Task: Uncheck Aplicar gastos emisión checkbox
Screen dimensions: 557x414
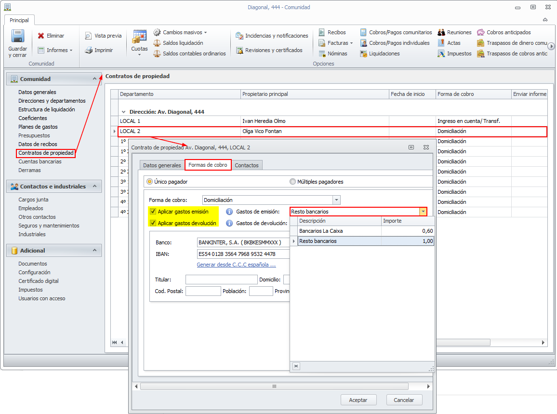Action: (153, 212)
